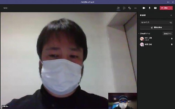Click the pause icon in title bar

pos(168,2)
